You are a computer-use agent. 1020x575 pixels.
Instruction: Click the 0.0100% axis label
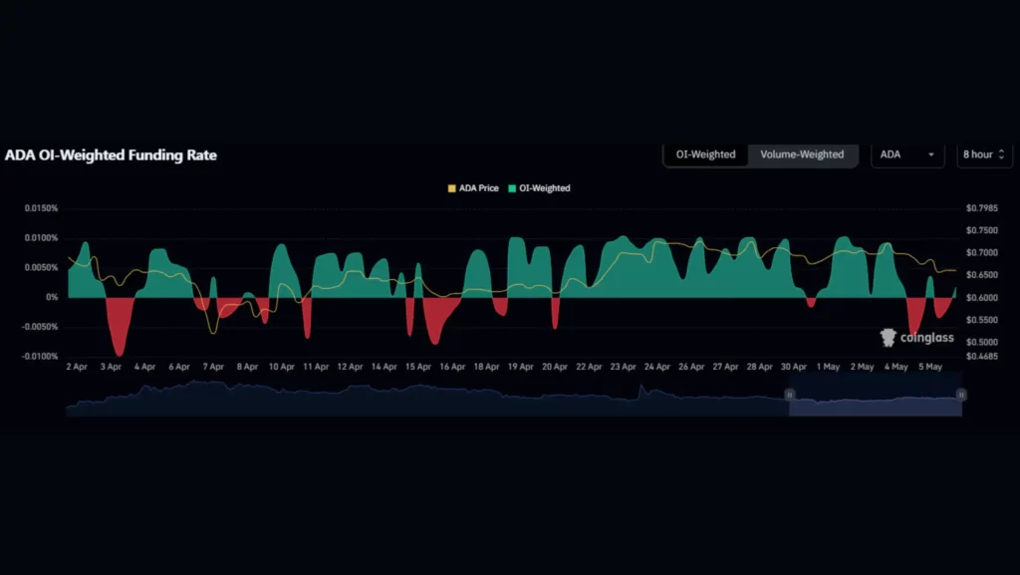41,238
